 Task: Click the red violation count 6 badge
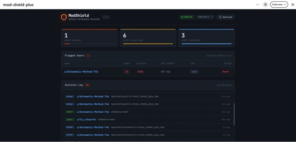pos(127,72)
